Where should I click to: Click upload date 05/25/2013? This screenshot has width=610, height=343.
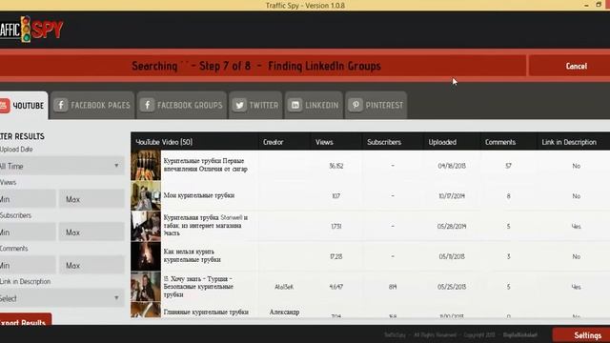point(452,287)
